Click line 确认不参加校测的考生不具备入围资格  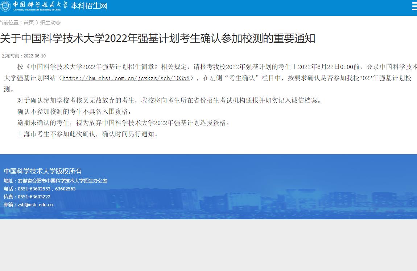click(x=75, y=112)
